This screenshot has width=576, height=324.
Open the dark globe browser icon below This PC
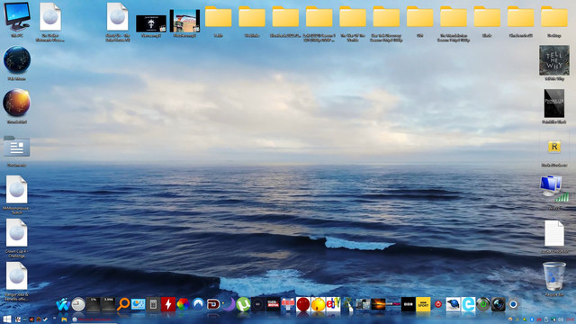click(x=17, y=59)
